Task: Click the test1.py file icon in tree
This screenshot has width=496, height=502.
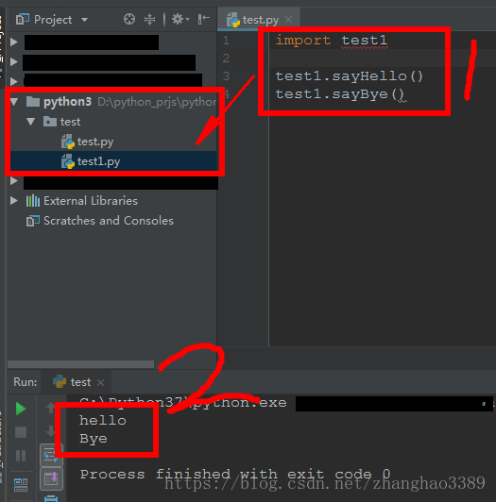Action: coord(68,161)
